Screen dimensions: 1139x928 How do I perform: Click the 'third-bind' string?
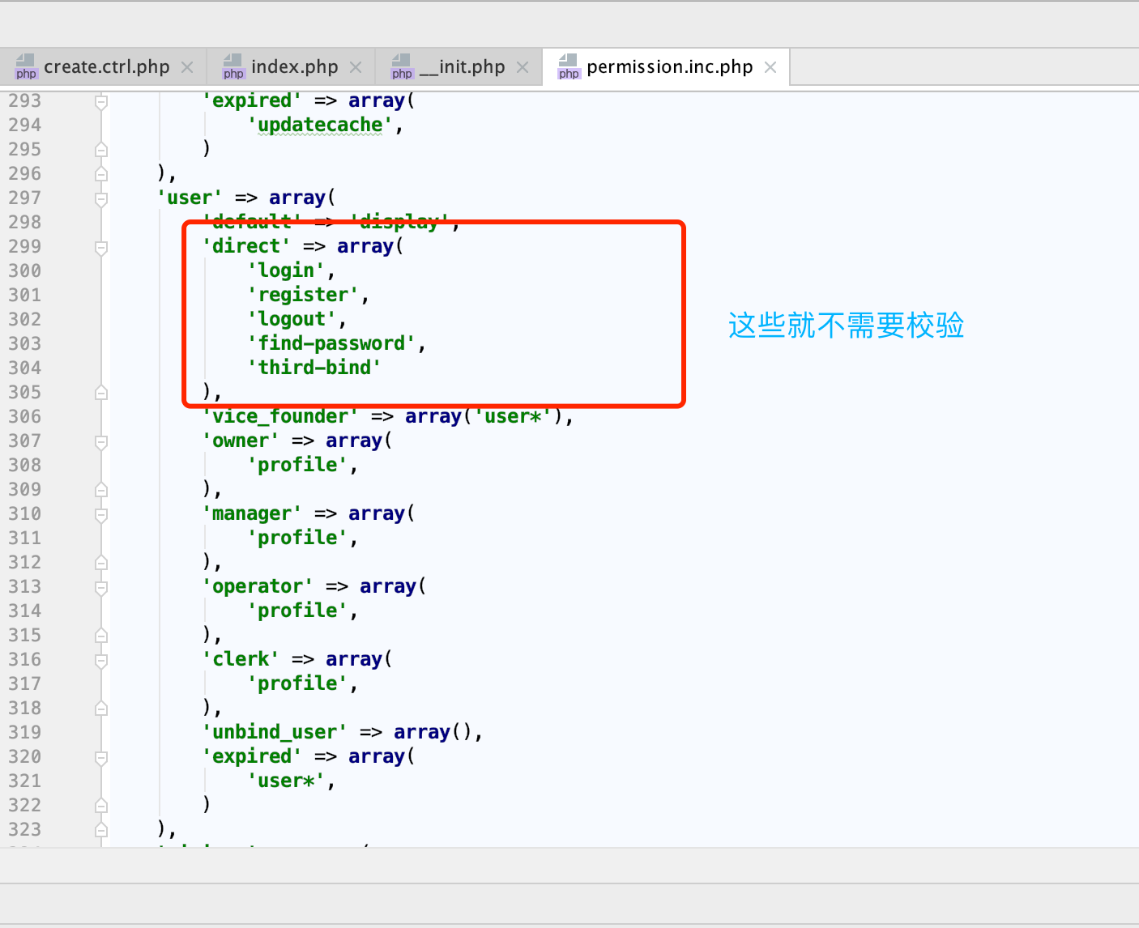coord(314,368)
